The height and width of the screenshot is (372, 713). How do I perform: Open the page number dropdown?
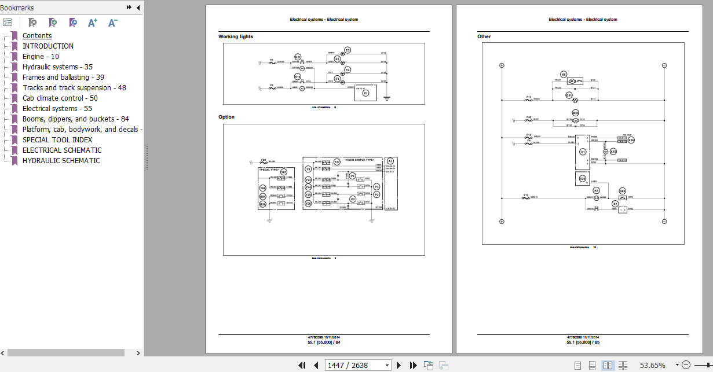tap(387, 365)
